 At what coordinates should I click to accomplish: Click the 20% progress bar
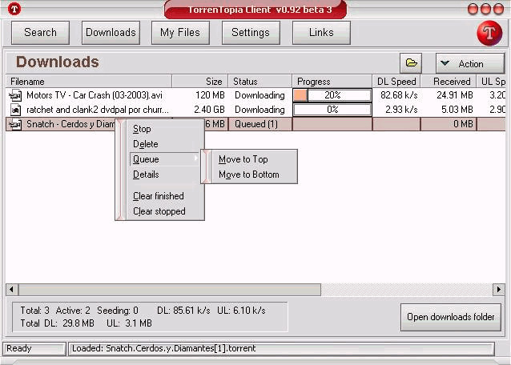point(332,95)
